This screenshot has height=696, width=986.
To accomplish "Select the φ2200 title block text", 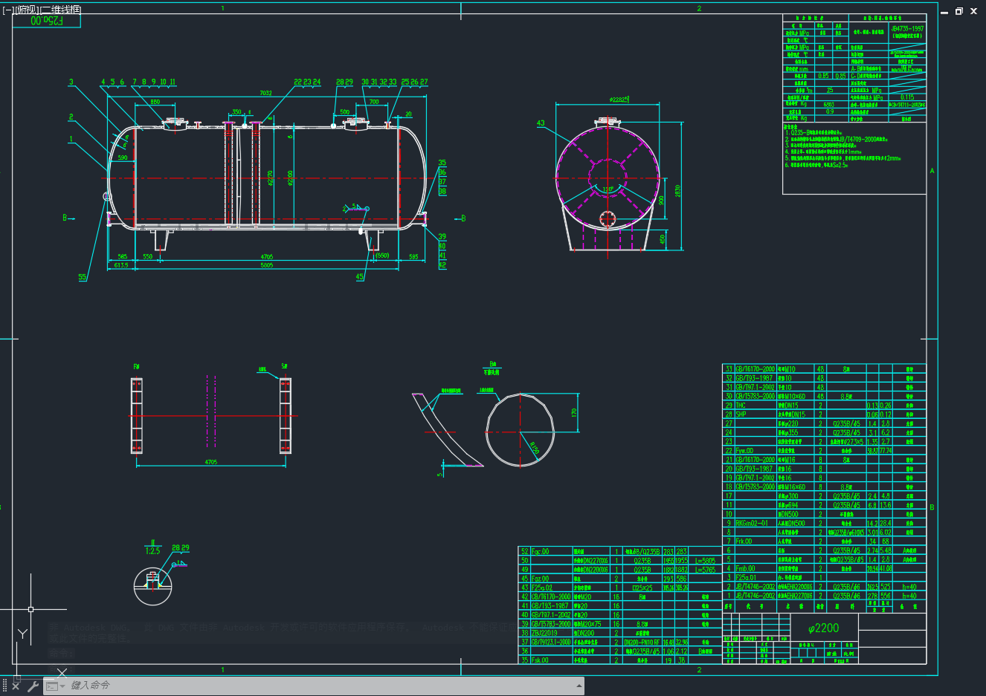I will pyautogui.click(x=823, y=628).
